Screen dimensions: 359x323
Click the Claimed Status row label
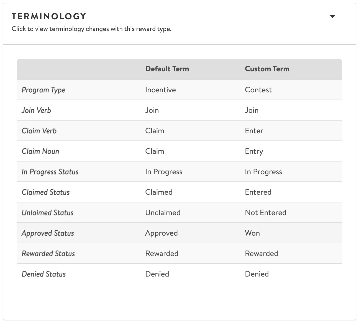tap(46, 192)
